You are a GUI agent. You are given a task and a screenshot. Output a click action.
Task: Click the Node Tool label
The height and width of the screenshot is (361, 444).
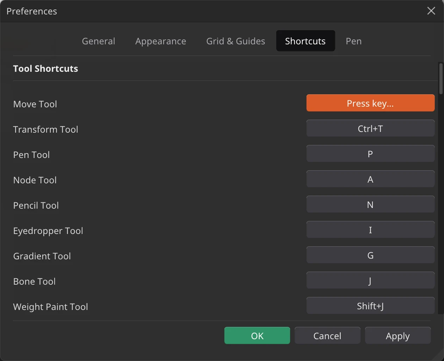point(35,180)
